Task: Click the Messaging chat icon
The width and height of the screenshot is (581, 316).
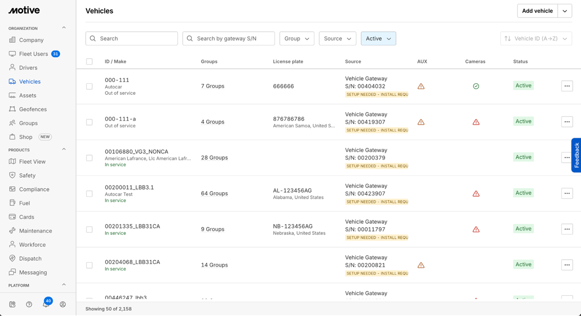Action: click(x=12, y=272)
